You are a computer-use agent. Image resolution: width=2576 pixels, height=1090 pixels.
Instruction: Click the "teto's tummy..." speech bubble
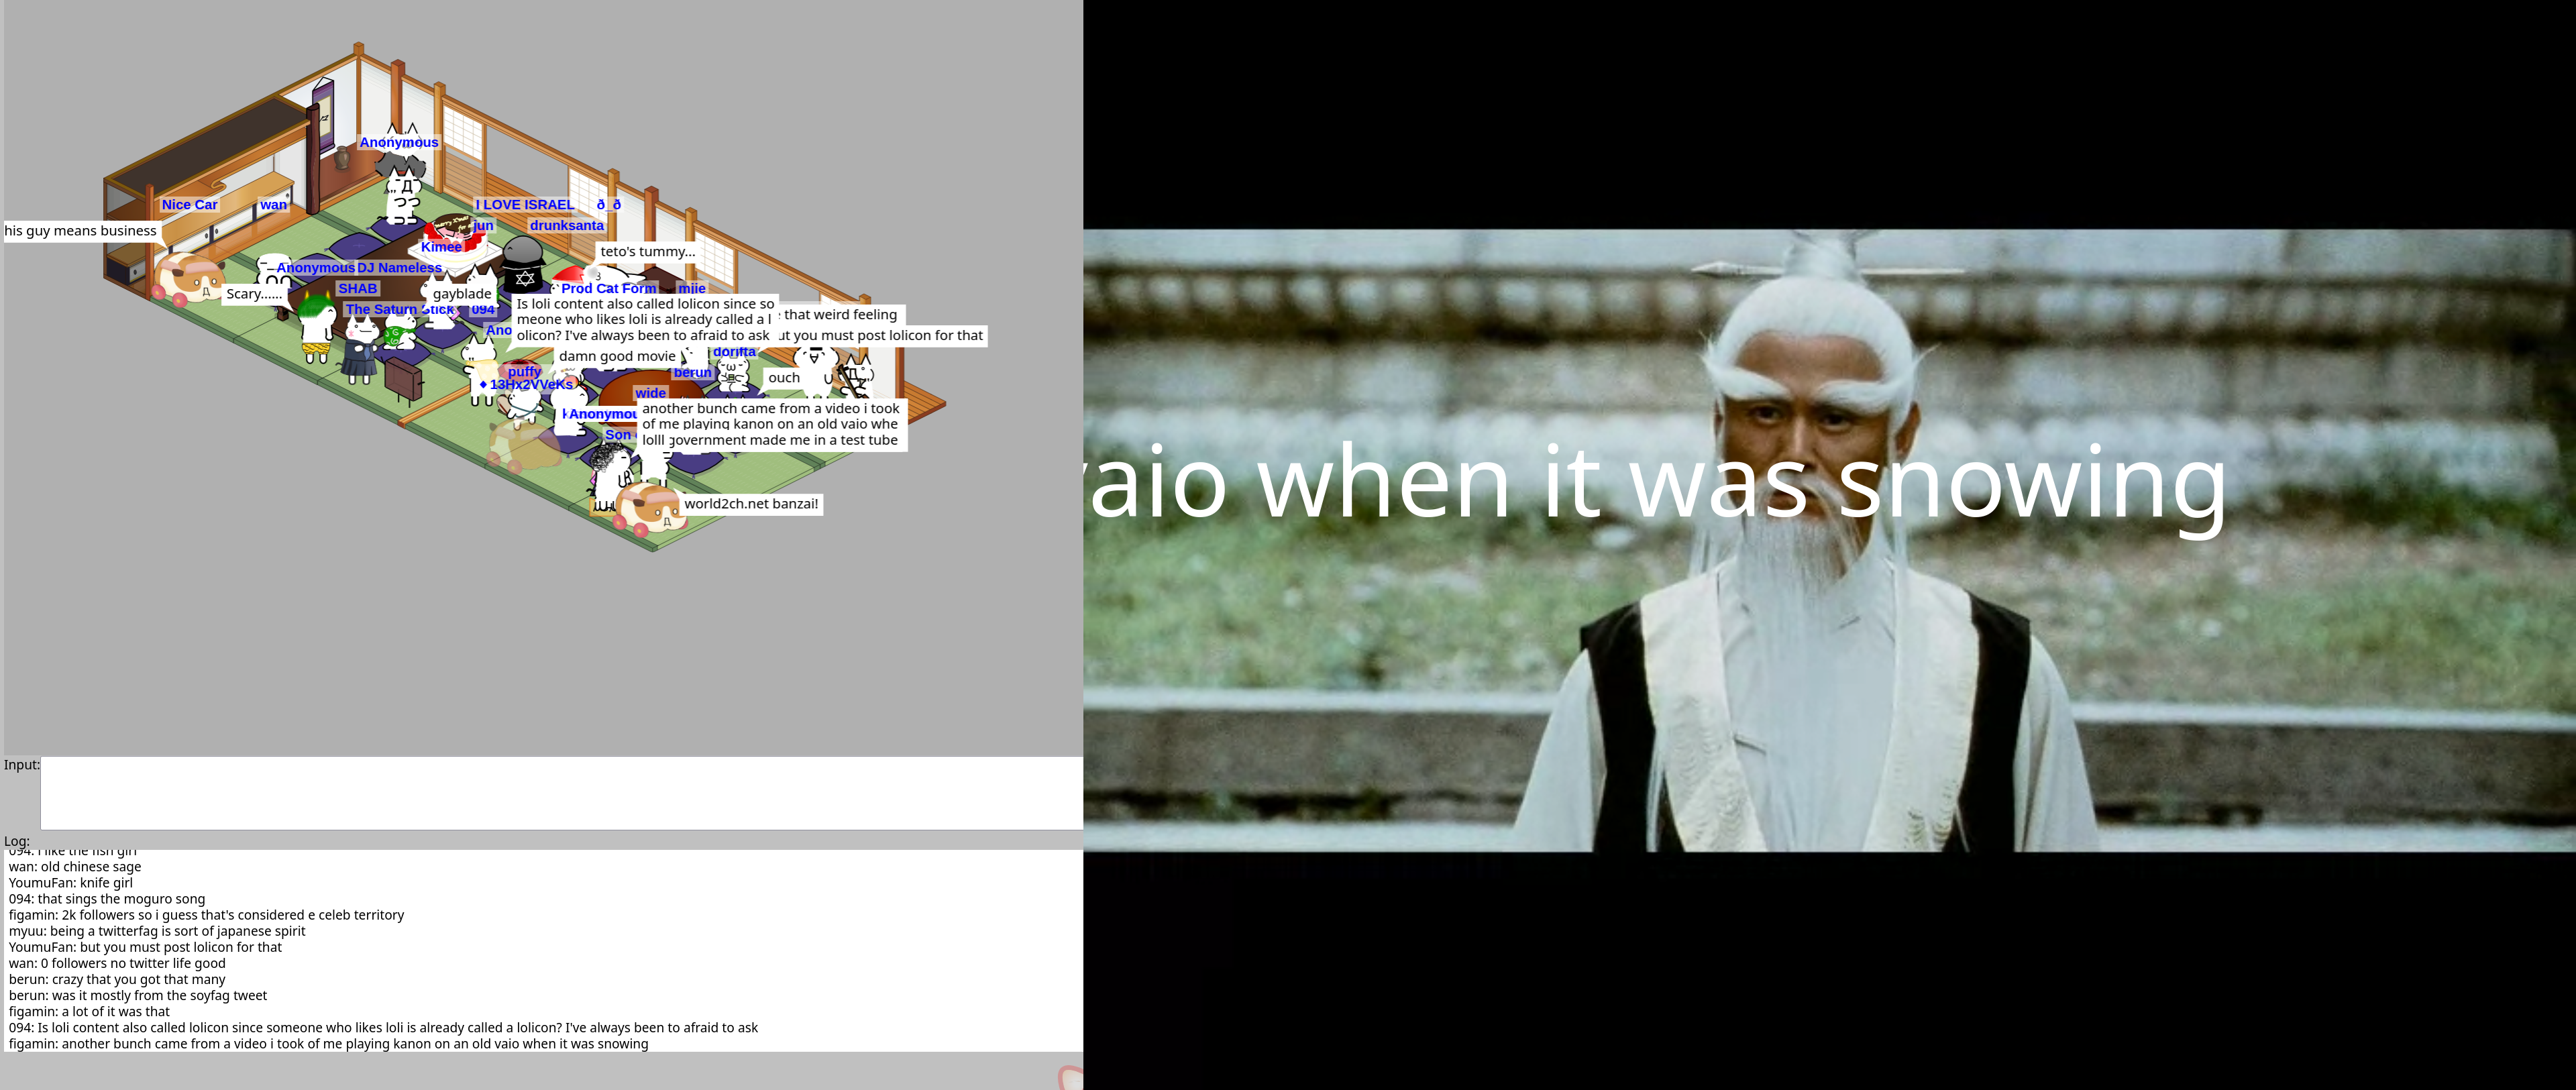tap(647, 252)
